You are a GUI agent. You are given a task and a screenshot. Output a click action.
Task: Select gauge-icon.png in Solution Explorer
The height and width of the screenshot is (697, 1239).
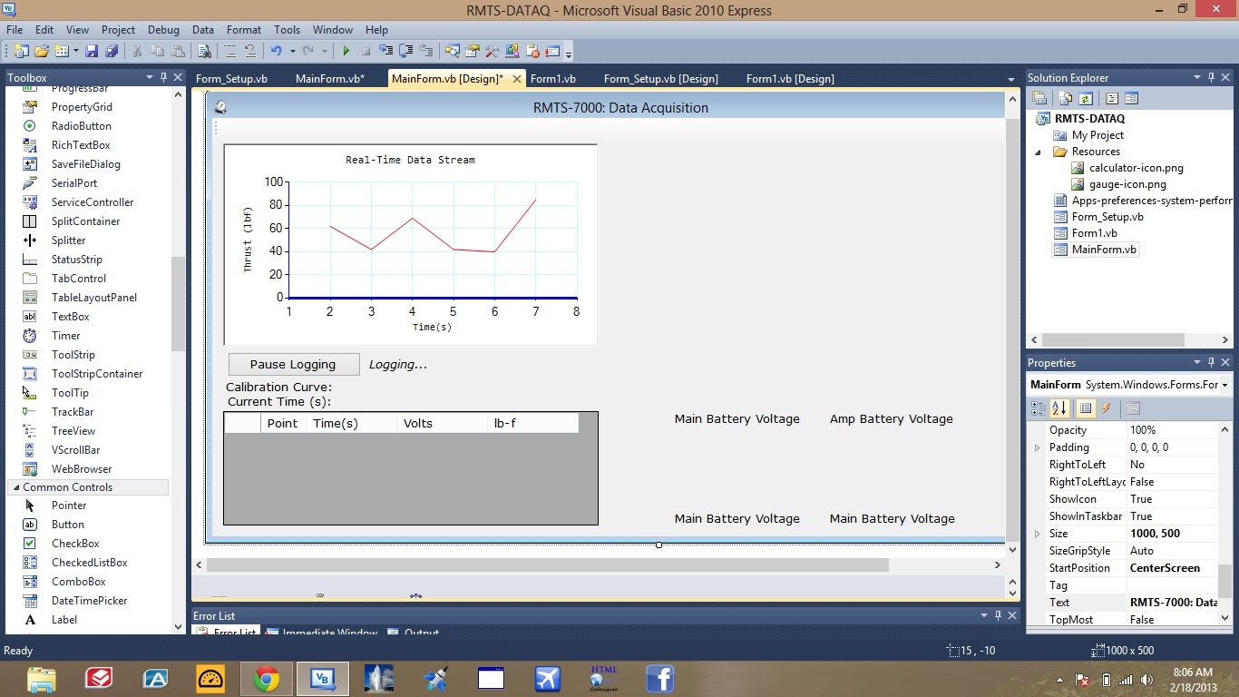click(x=1127, y=184)
